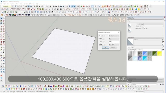Click the yellow square icon in the toolbar
166x93 pixels.
tap(139, 9)
